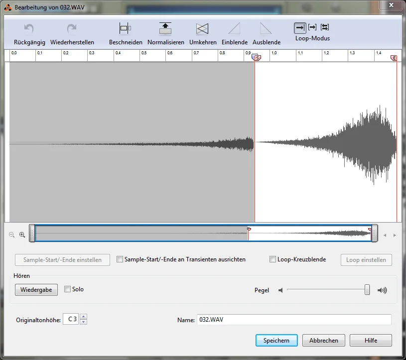Image resolution: width=406 pixels, height=360 pixels.
Task: Click the low volume speaker icon
Action: pyautogui.click(x=280, y=290)
